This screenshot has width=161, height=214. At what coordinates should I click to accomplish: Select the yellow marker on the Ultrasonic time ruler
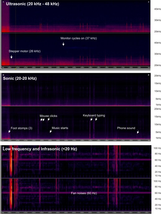tap(16, 69)
